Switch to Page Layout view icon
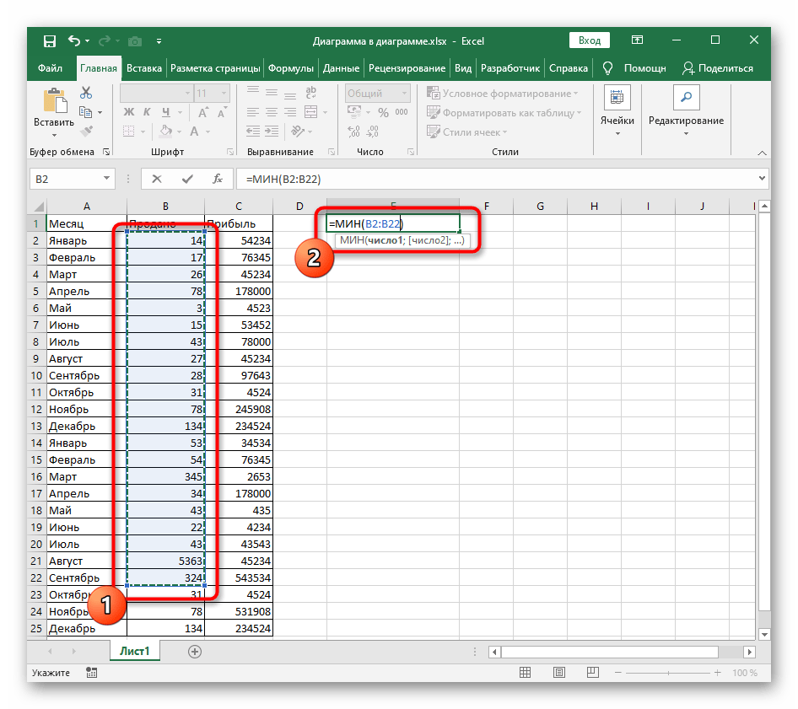This screenshot has height=709, width=798. [559, 673]
